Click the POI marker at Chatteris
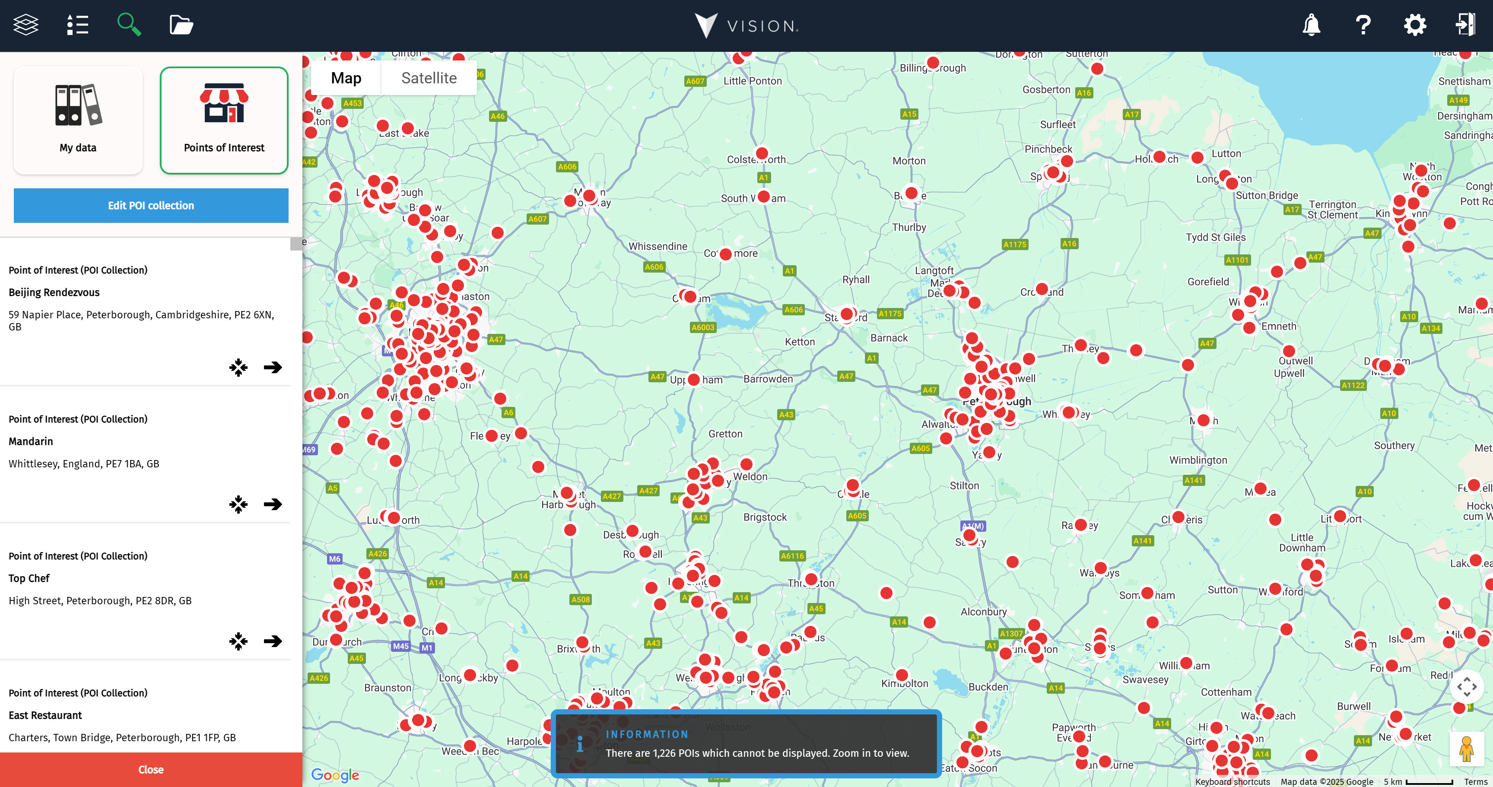Image resolution: width=1493 pixels, height=787 pixels. pos(1179,516)
